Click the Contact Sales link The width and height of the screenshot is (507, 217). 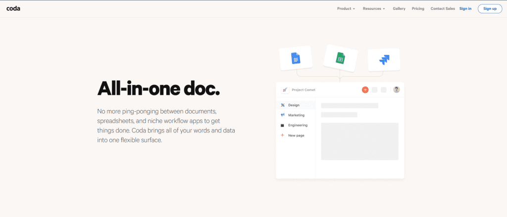click(x=442, y=9)
